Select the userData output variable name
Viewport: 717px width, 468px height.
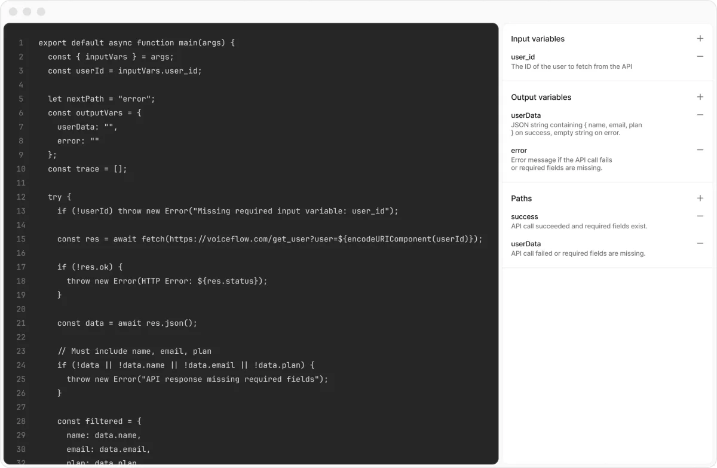(x=525, y=115)
